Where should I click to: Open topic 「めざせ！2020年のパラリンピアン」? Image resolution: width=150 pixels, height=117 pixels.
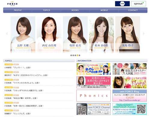(26, 75)
